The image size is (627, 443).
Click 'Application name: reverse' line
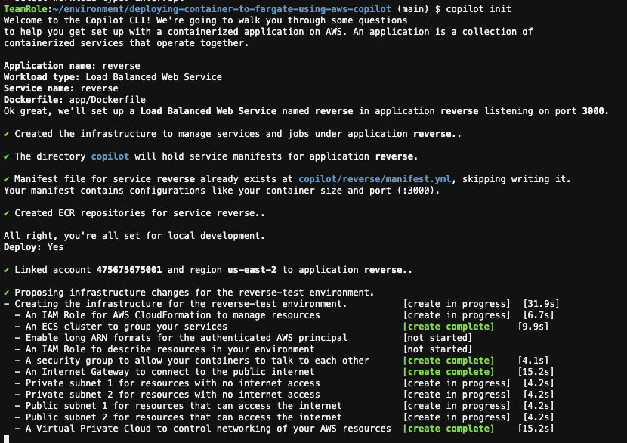pos(72,66)
